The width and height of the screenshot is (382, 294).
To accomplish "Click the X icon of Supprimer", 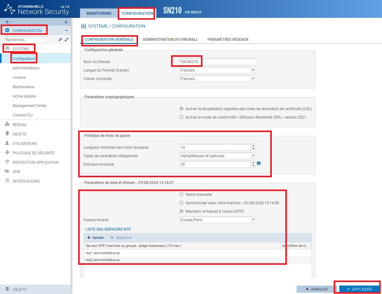I will pos(112,238).
